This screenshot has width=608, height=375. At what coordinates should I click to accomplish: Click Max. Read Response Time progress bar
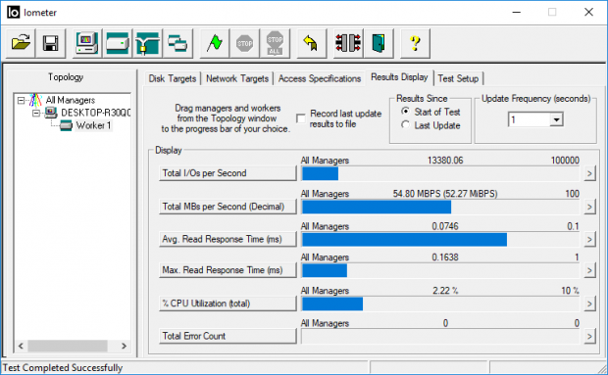click(440, 270)
